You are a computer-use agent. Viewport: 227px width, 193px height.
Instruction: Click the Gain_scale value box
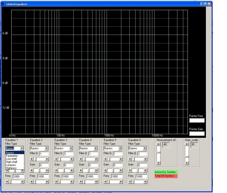(x=194, y=145)
